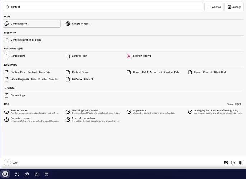Click the open book icon beside logout

pyautogui.click(x=241, y=163)
